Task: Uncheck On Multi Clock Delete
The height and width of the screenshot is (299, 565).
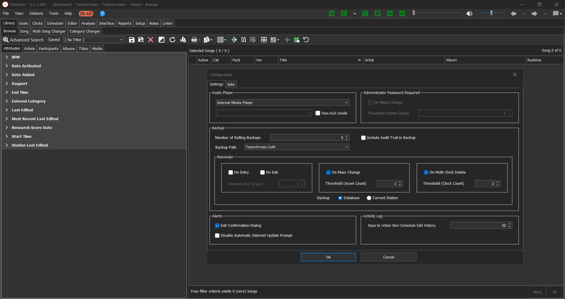Action: (x=426, y=172)
